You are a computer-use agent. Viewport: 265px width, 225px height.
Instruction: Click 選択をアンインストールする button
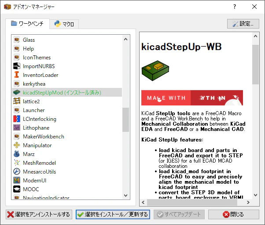click(x=39, y=214)
